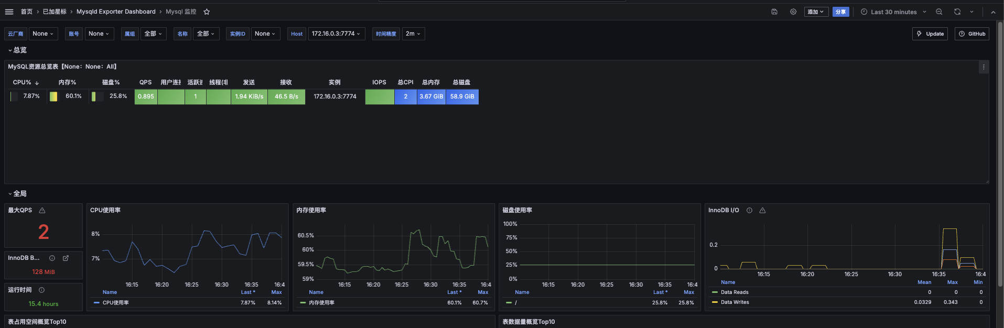
Task: Click the green 内存使用率 legend color swatch
Action: click(x=303, y=303)
